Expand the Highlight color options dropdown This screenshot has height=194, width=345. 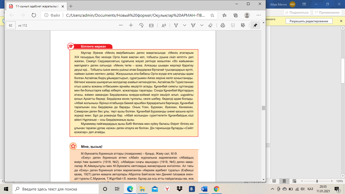[202, 25]
